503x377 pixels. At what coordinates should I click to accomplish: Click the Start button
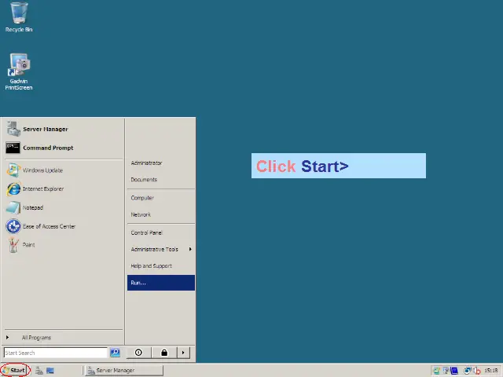tap(16, 371)
